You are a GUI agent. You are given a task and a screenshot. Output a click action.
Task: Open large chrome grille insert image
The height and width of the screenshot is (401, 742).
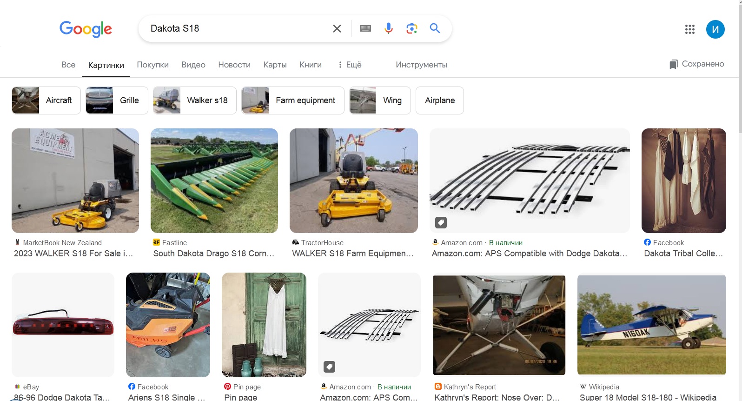(x=530, y=180)
